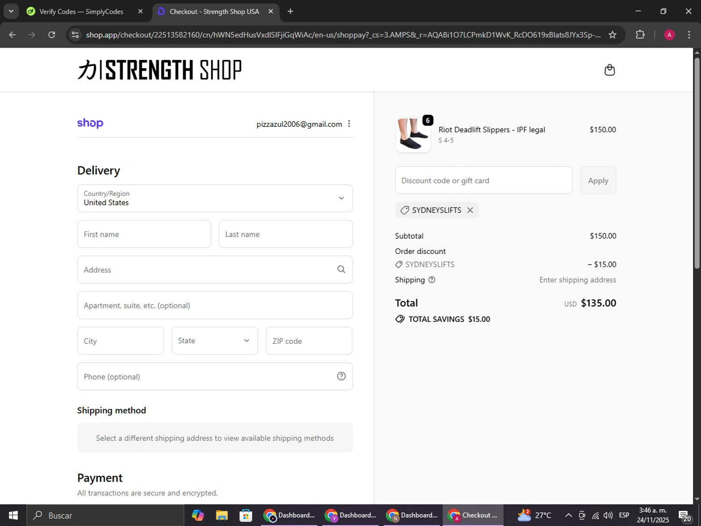Open the Windows Start menu
Screen dimensions: 701x526
(13, 515)
